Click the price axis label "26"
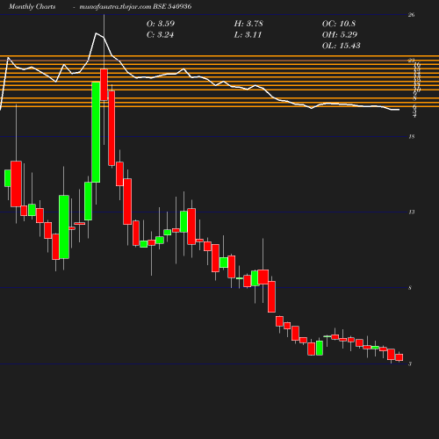The width and height of the screenshot is (439, 439). pos(412,15)
